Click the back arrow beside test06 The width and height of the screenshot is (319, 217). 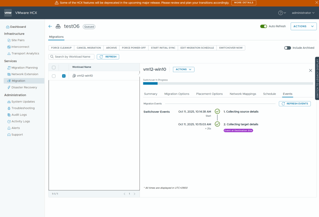click(50, 27)
